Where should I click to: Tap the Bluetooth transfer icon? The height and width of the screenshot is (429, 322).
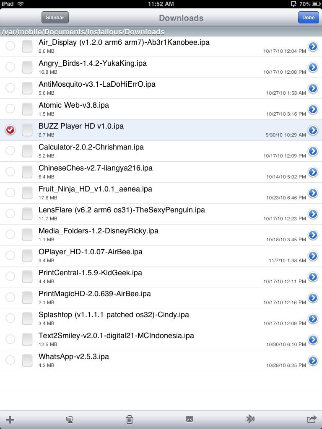[250, 419]
